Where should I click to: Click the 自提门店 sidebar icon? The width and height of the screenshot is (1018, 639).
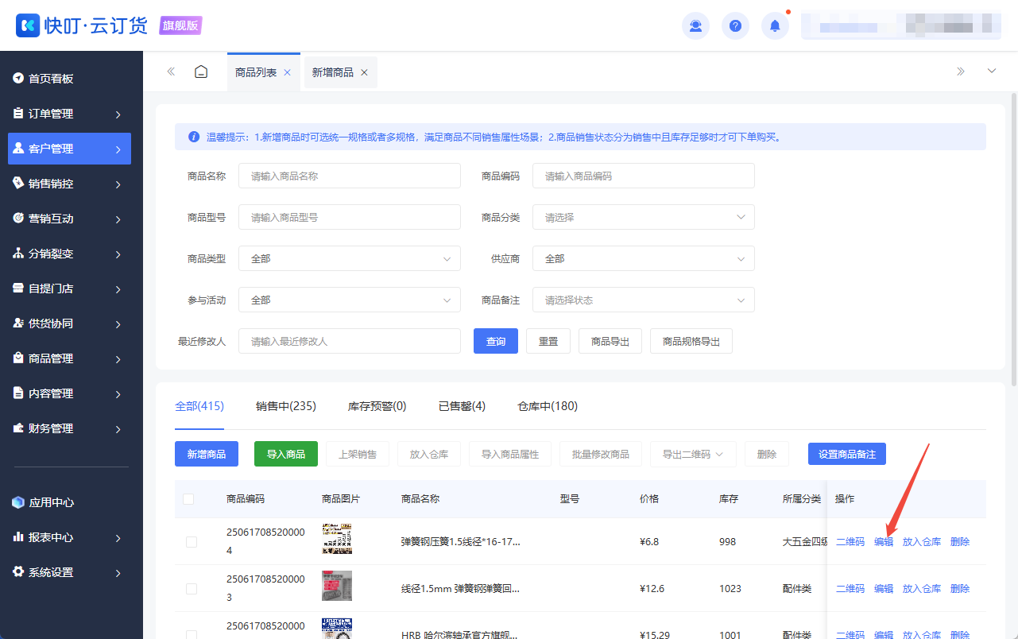tap(18, 289)
